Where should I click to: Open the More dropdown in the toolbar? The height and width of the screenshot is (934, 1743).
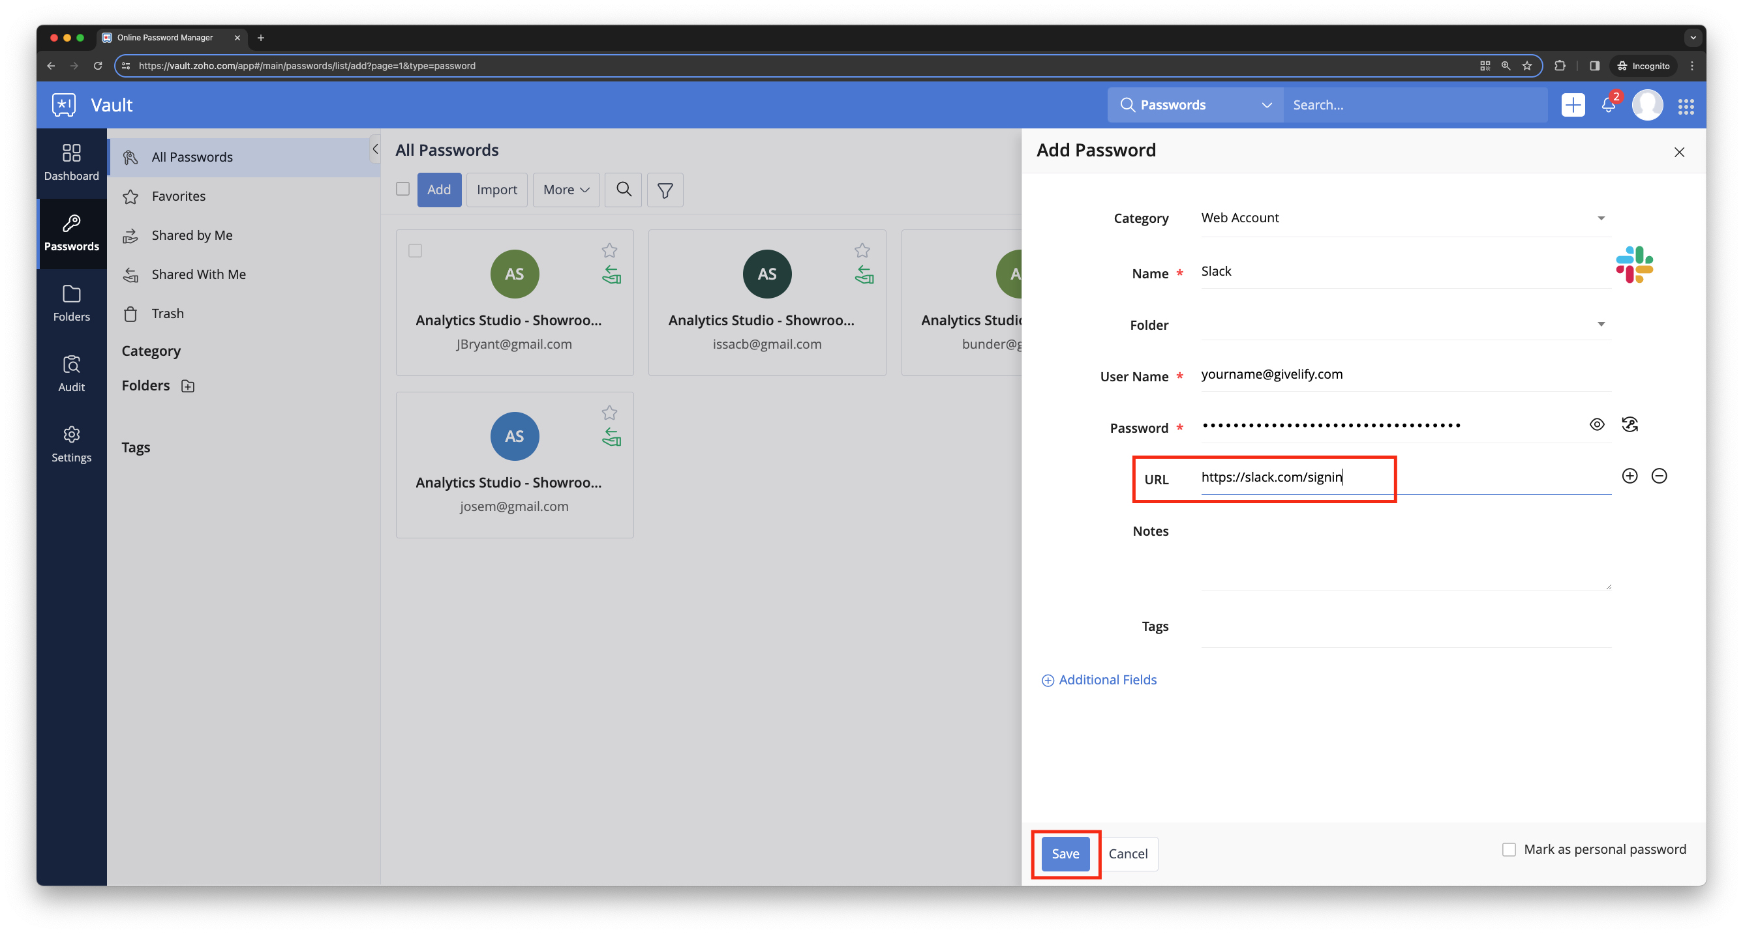click(x=566, y=189)
